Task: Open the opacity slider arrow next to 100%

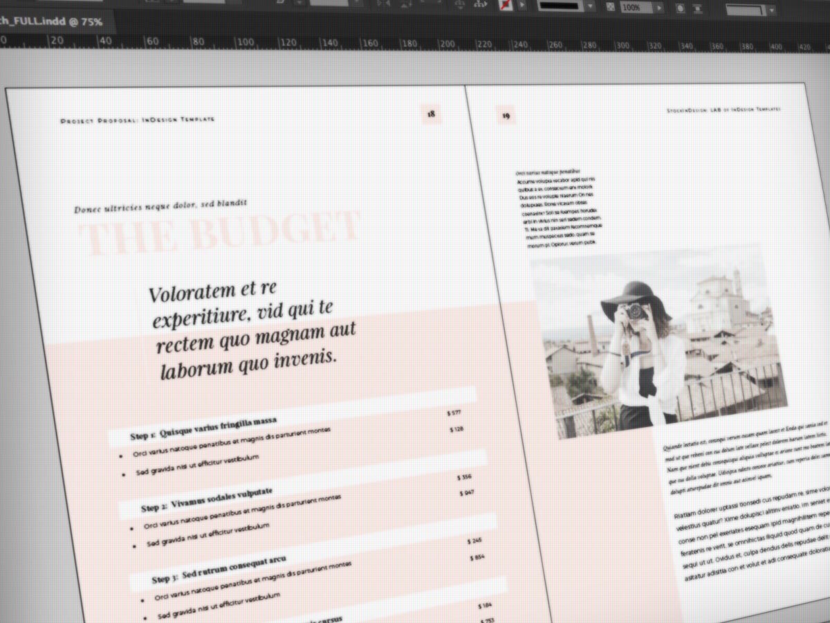Action: pyautogui.click(x=659, y=7)
